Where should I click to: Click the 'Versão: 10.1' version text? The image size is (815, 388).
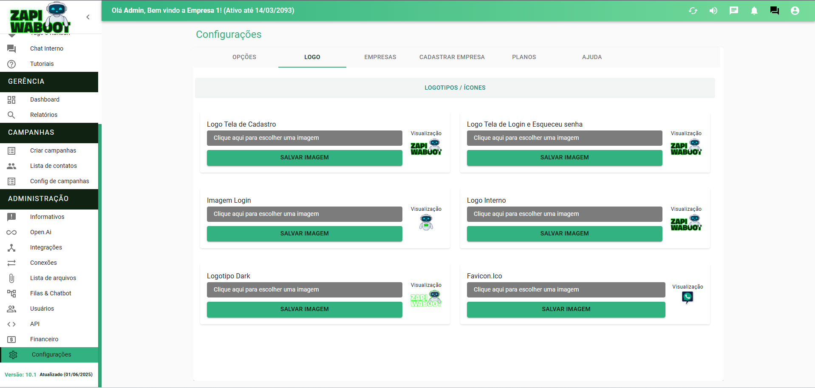(20, 375)
